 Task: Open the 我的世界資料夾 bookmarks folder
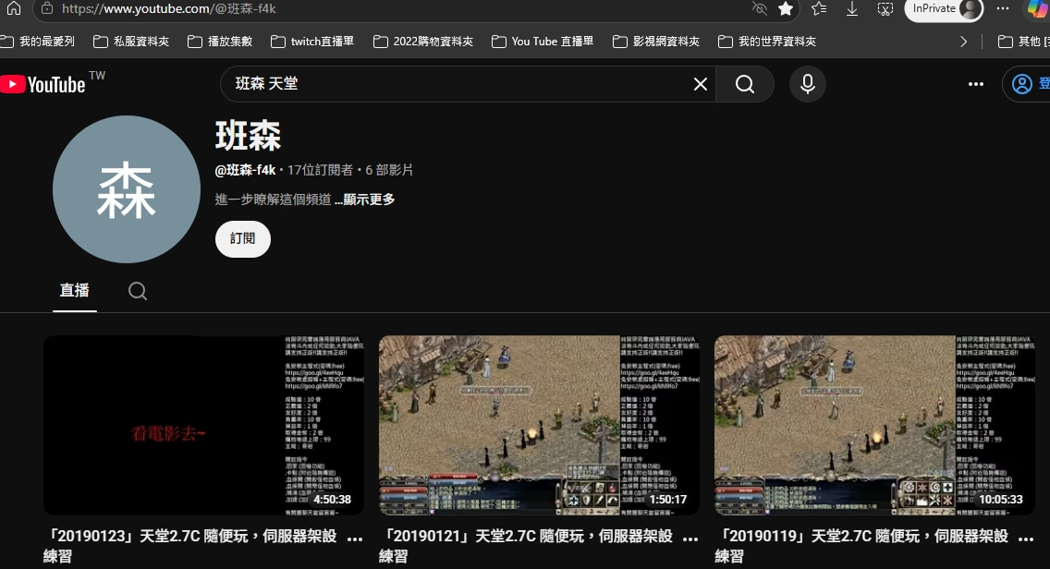(x=767, y=42)
